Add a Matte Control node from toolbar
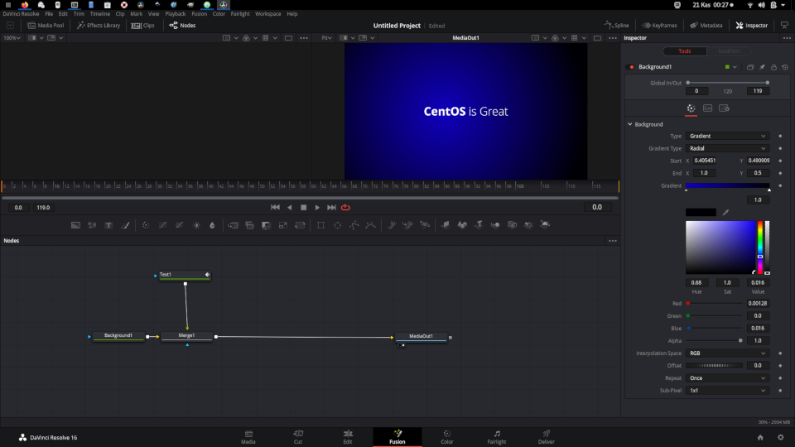 [266, 225]
